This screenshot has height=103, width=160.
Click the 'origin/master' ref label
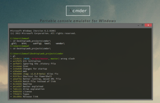click(40, 59)
